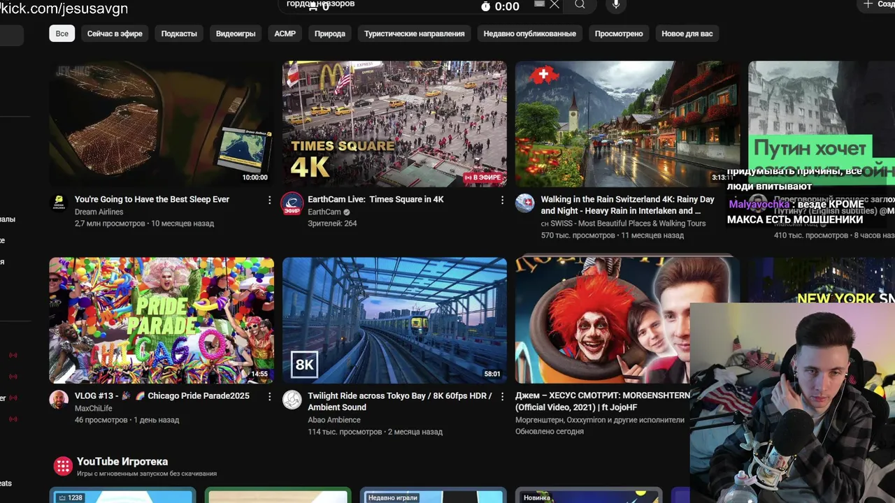
Task: Open options menu for 'Best Sleep Ever' video
Action: [x=269, y=200]
